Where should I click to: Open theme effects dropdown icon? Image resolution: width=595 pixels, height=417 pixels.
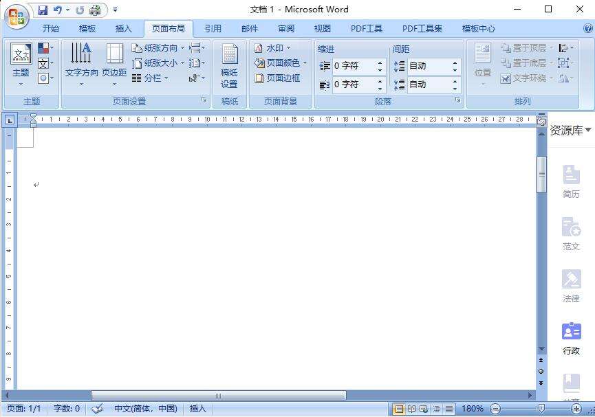pos(45,78)
